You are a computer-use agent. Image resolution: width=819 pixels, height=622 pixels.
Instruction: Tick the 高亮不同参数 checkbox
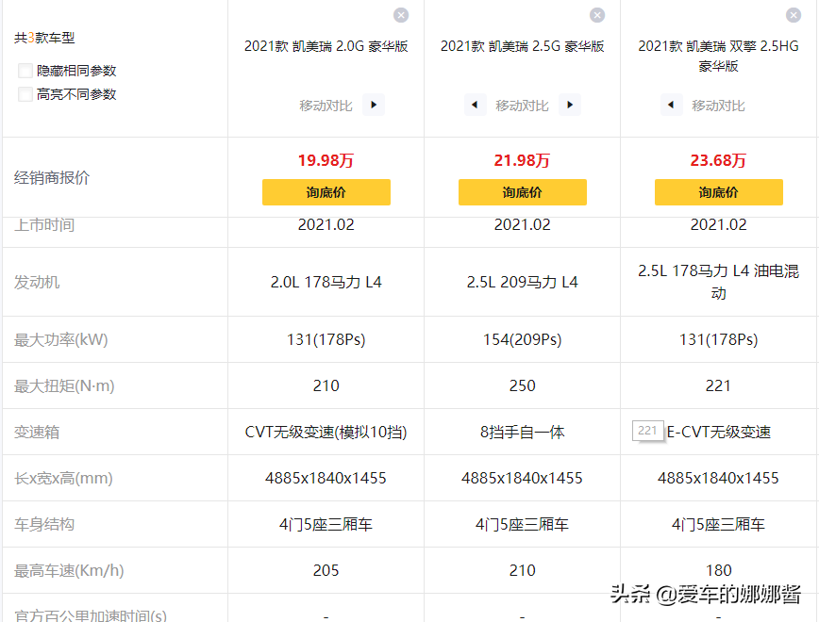pyautogui.click(x=25, y=94)
